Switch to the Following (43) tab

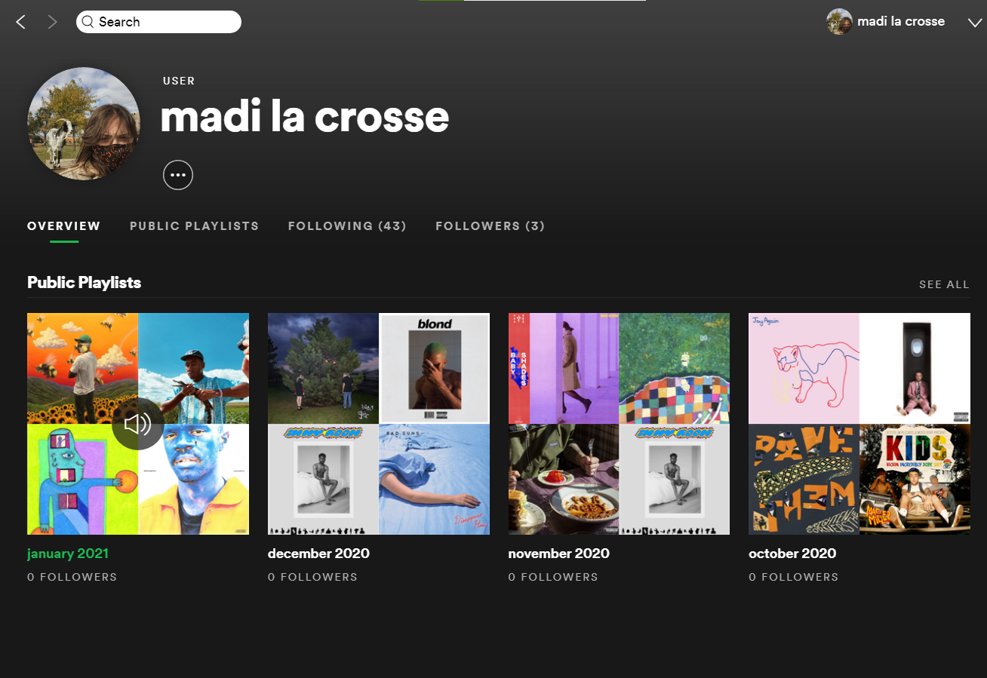(347, 226)
